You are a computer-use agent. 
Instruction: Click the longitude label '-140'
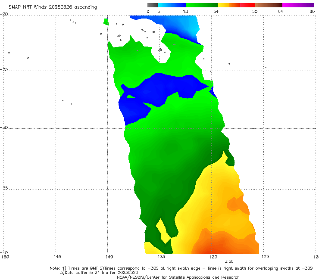pyautogui.click(x=107, y=257)
